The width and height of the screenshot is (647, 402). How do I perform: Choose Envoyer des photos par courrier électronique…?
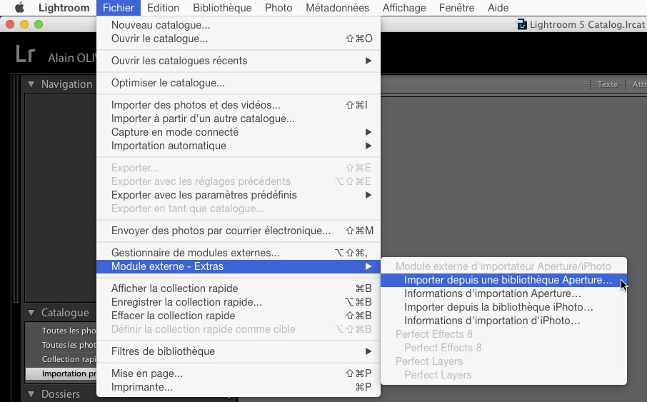click(239, 231)
